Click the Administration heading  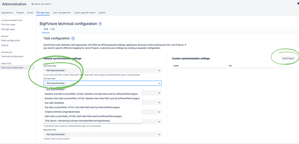click(x=14, y=4)
